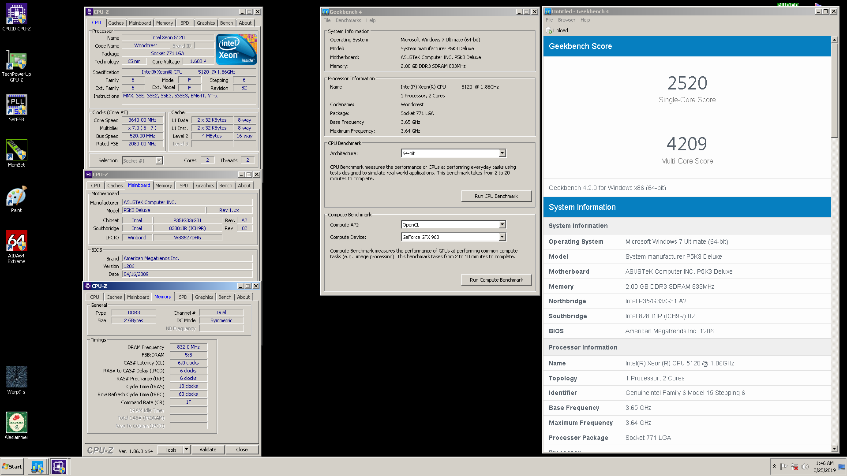Click BIOS Version 1206 field
847x476 pixels.
(x=187, y=266)
